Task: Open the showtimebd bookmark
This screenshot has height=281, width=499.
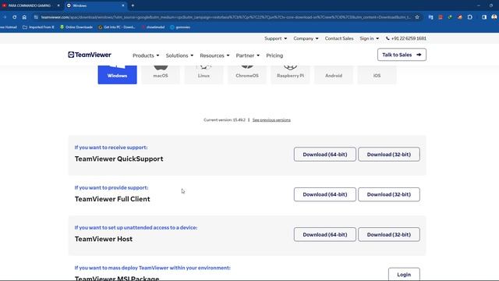Action: 153,27
